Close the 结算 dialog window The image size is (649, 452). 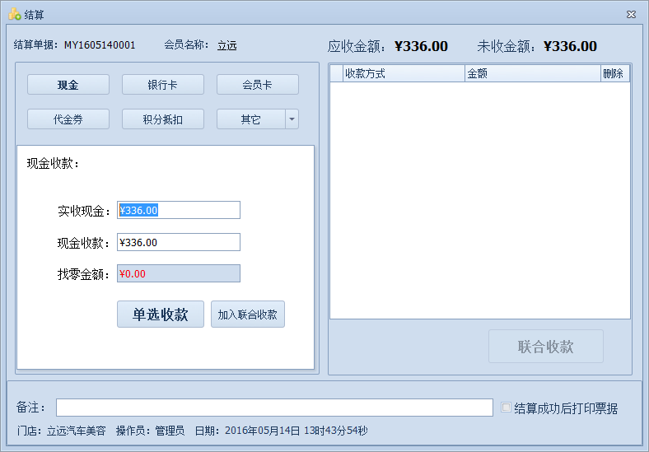631,14
